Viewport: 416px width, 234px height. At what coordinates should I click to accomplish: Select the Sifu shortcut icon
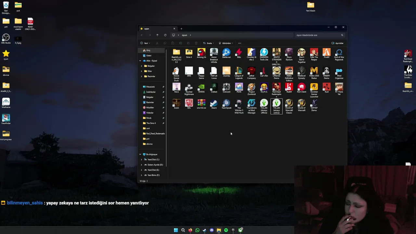coord(189,104)
